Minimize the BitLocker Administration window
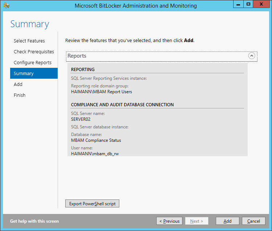The height and width of the screenshot is (231, 272). click(x=238, y=4)
